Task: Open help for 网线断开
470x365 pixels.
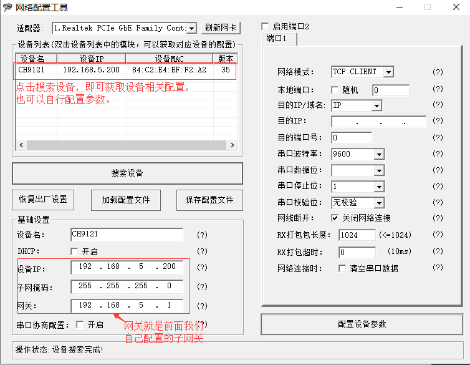Action: 438,218
